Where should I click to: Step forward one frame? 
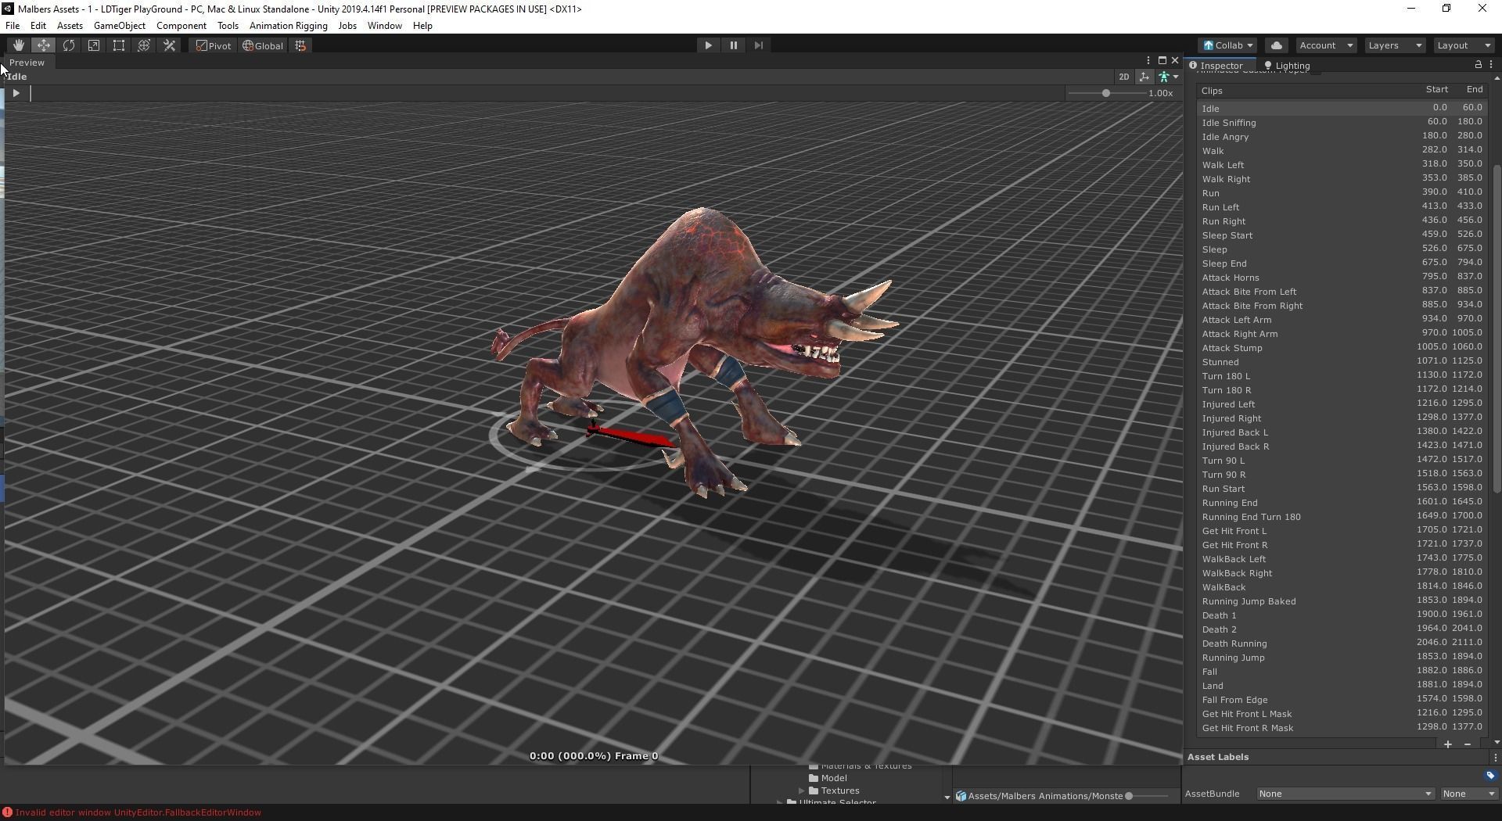point(758,45)
